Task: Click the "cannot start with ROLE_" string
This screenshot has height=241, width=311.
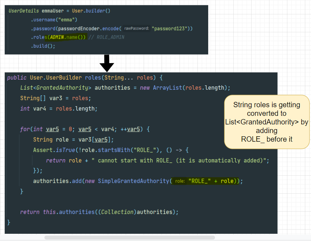Action: point(180,160)
